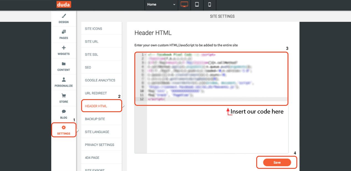Click the Header HTML heading
Image resolution: width=351 pixels, height=171 pixels.
click(153, 33)
